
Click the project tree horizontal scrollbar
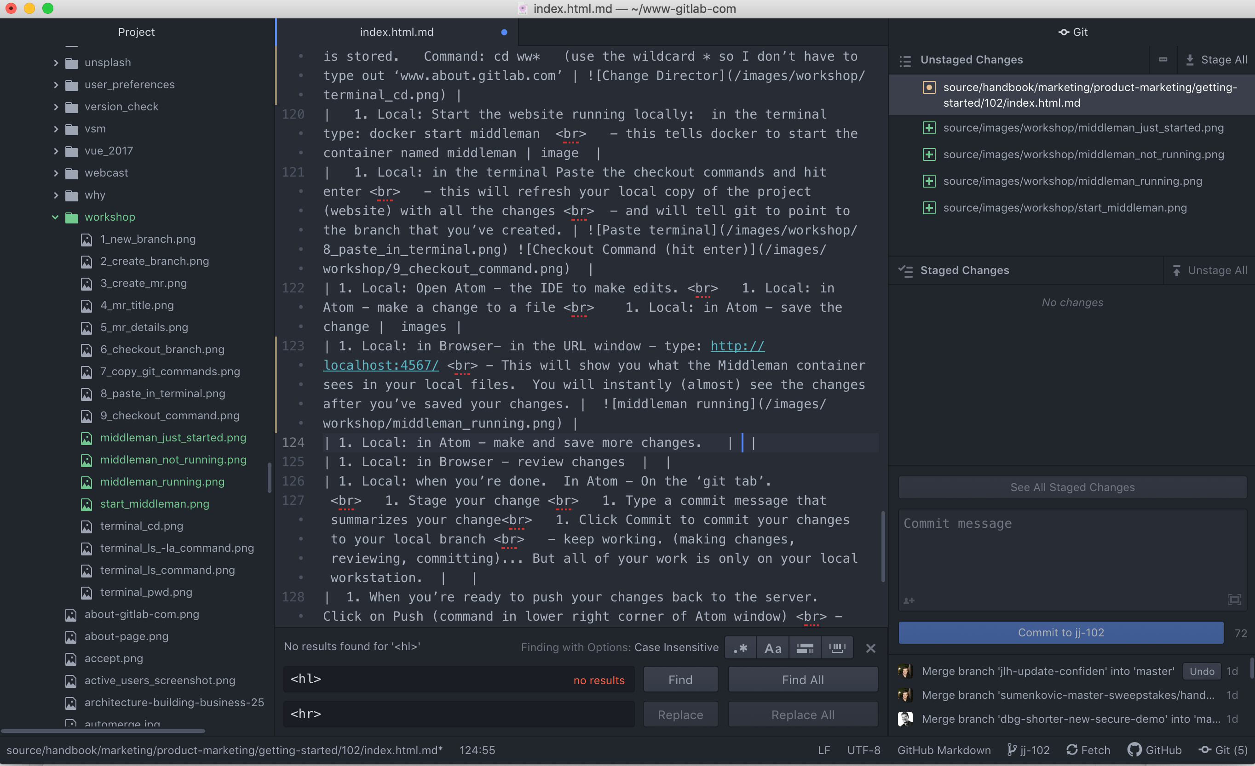(x=103, y=732)
